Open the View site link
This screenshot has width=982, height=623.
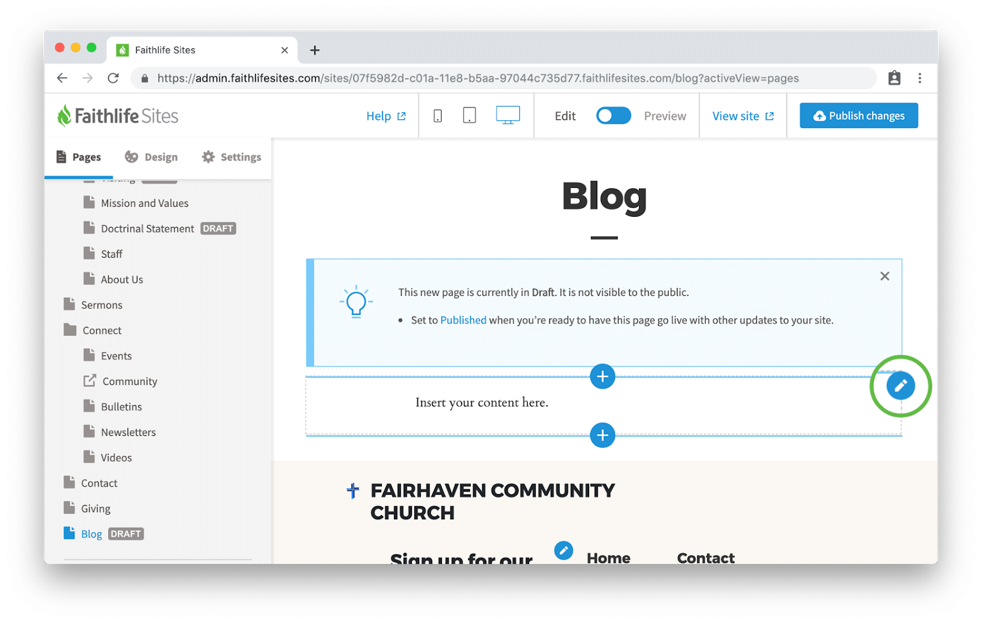pyautogui.click(x=743, y=116)
